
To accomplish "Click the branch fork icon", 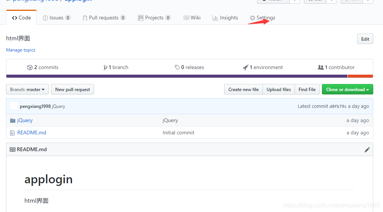I will (x=105, y=68).
